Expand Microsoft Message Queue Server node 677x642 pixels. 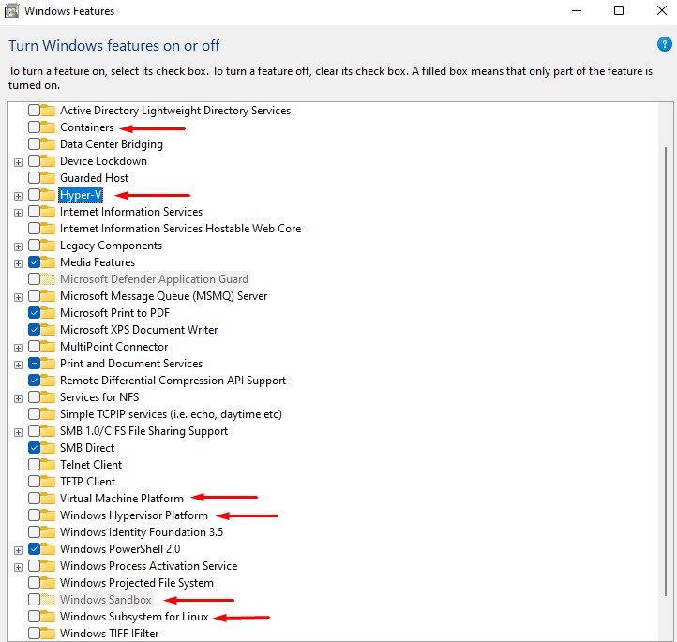click(18, 297)
